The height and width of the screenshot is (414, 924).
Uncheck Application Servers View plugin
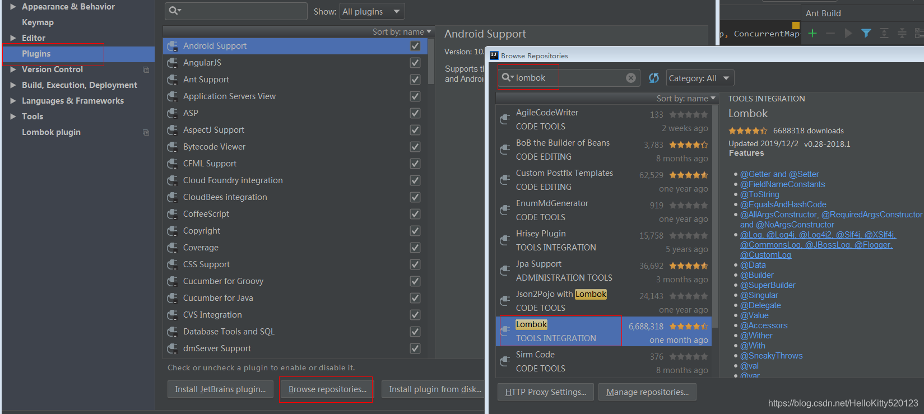pyautogui.click(x=415, y=96)
